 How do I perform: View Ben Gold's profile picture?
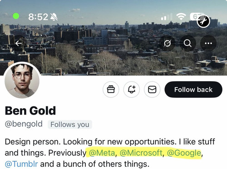pyautogui.click(x=22, y=80)
